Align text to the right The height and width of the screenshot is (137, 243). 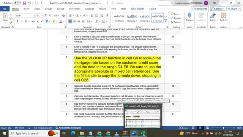pyautogui.click(x=79, y=21)
